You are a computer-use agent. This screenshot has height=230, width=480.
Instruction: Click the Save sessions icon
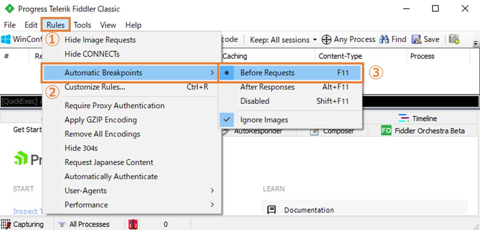[x=416, y=40]
